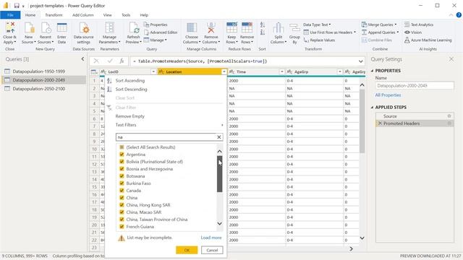Viewport: 463px width, 260px height.
Task: Open the File tab
Action: pyautogui.click(x=10, y=15)
